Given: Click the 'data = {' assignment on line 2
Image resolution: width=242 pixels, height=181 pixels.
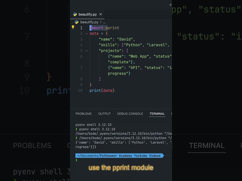Looking at the screenshot, I should (x=99, y=34).
